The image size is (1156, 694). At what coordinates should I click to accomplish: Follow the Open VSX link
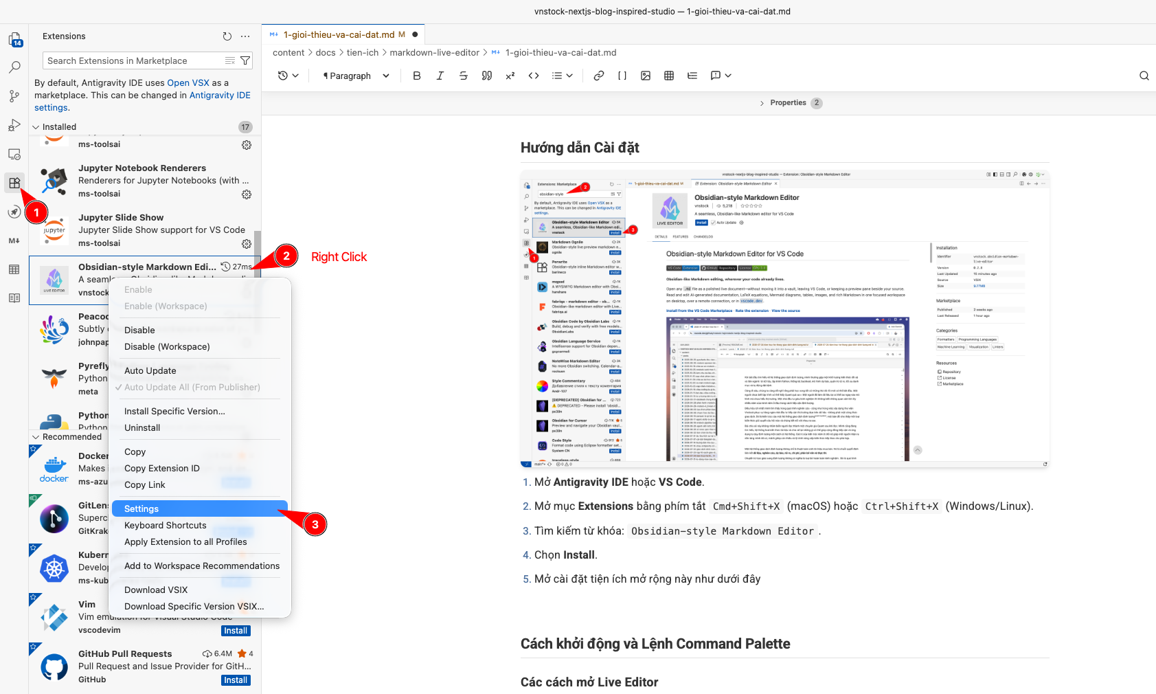pos(188,83)
